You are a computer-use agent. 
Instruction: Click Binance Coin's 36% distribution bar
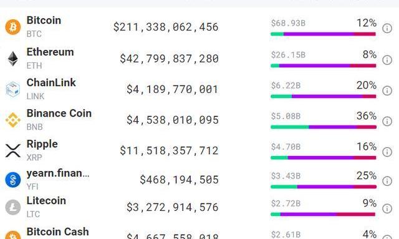pyautogui.click(x=323, y=127)
